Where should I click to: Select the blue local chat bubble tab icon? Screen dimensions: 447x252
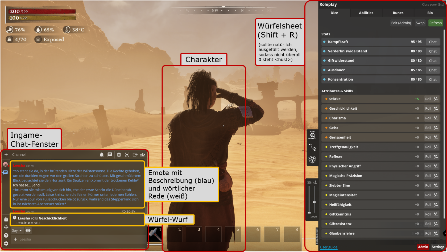point(6,172)
